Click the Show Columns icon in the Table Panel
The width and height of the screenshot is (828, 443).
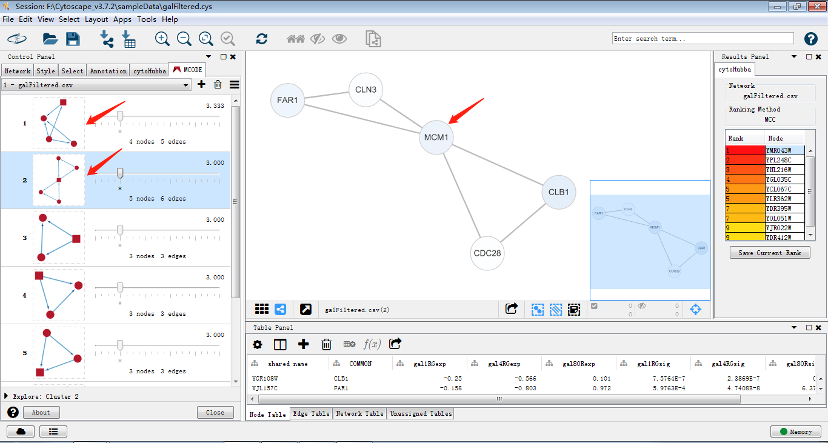[280, 344]
